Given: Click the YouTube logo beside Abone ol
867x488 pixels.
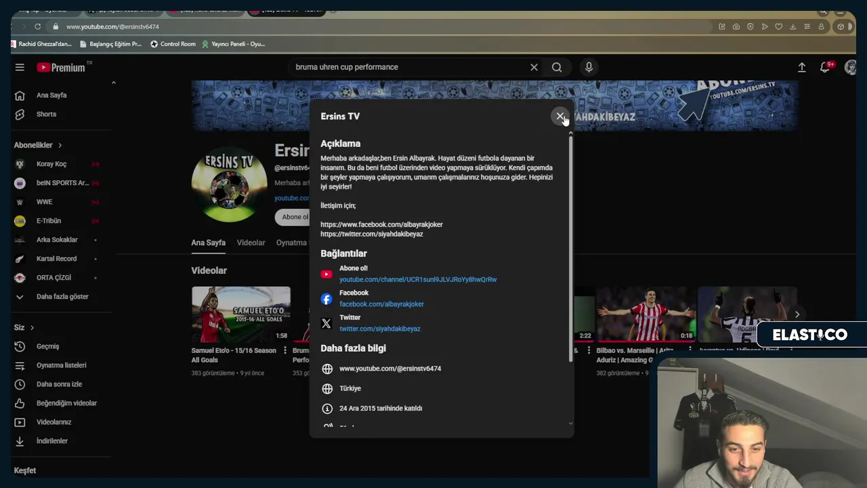Looking at the screenshot, I should pyautogui.click(x=326, y=274).
